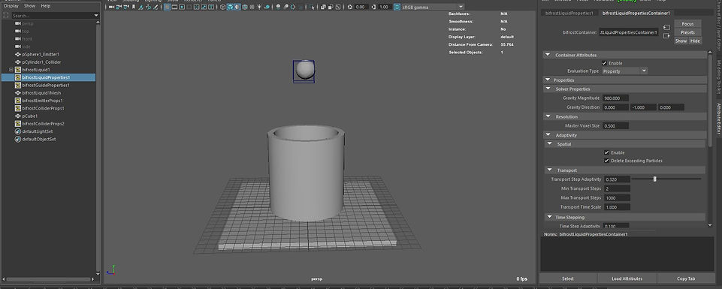Toggle X-Ray display icon
This screenshot has width=722, height=289.
(x=323, y=7)
